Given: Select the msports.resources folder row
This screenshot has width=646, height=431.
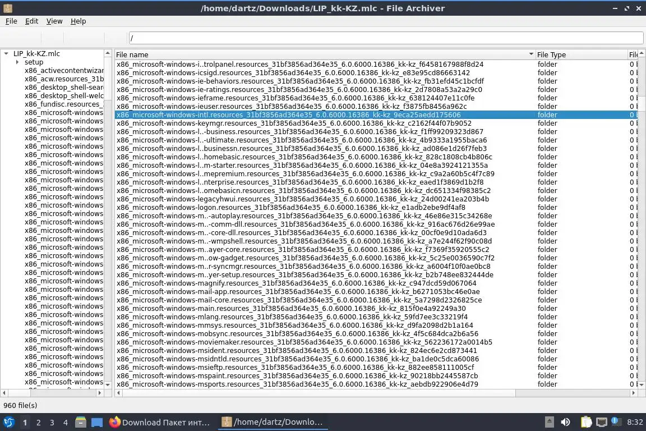Looking at the screenshot, I should point(376,384).
